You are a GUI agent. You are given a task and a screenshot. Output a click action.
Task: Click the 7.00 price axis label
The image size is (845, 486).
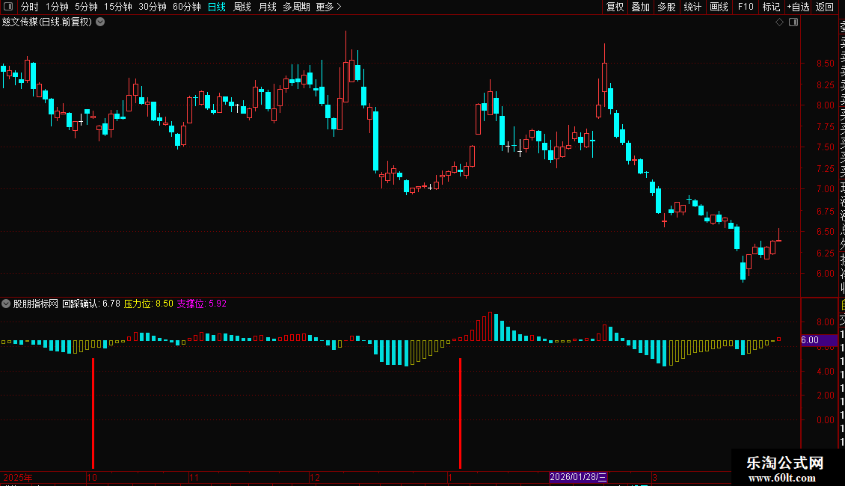point(825,189)
